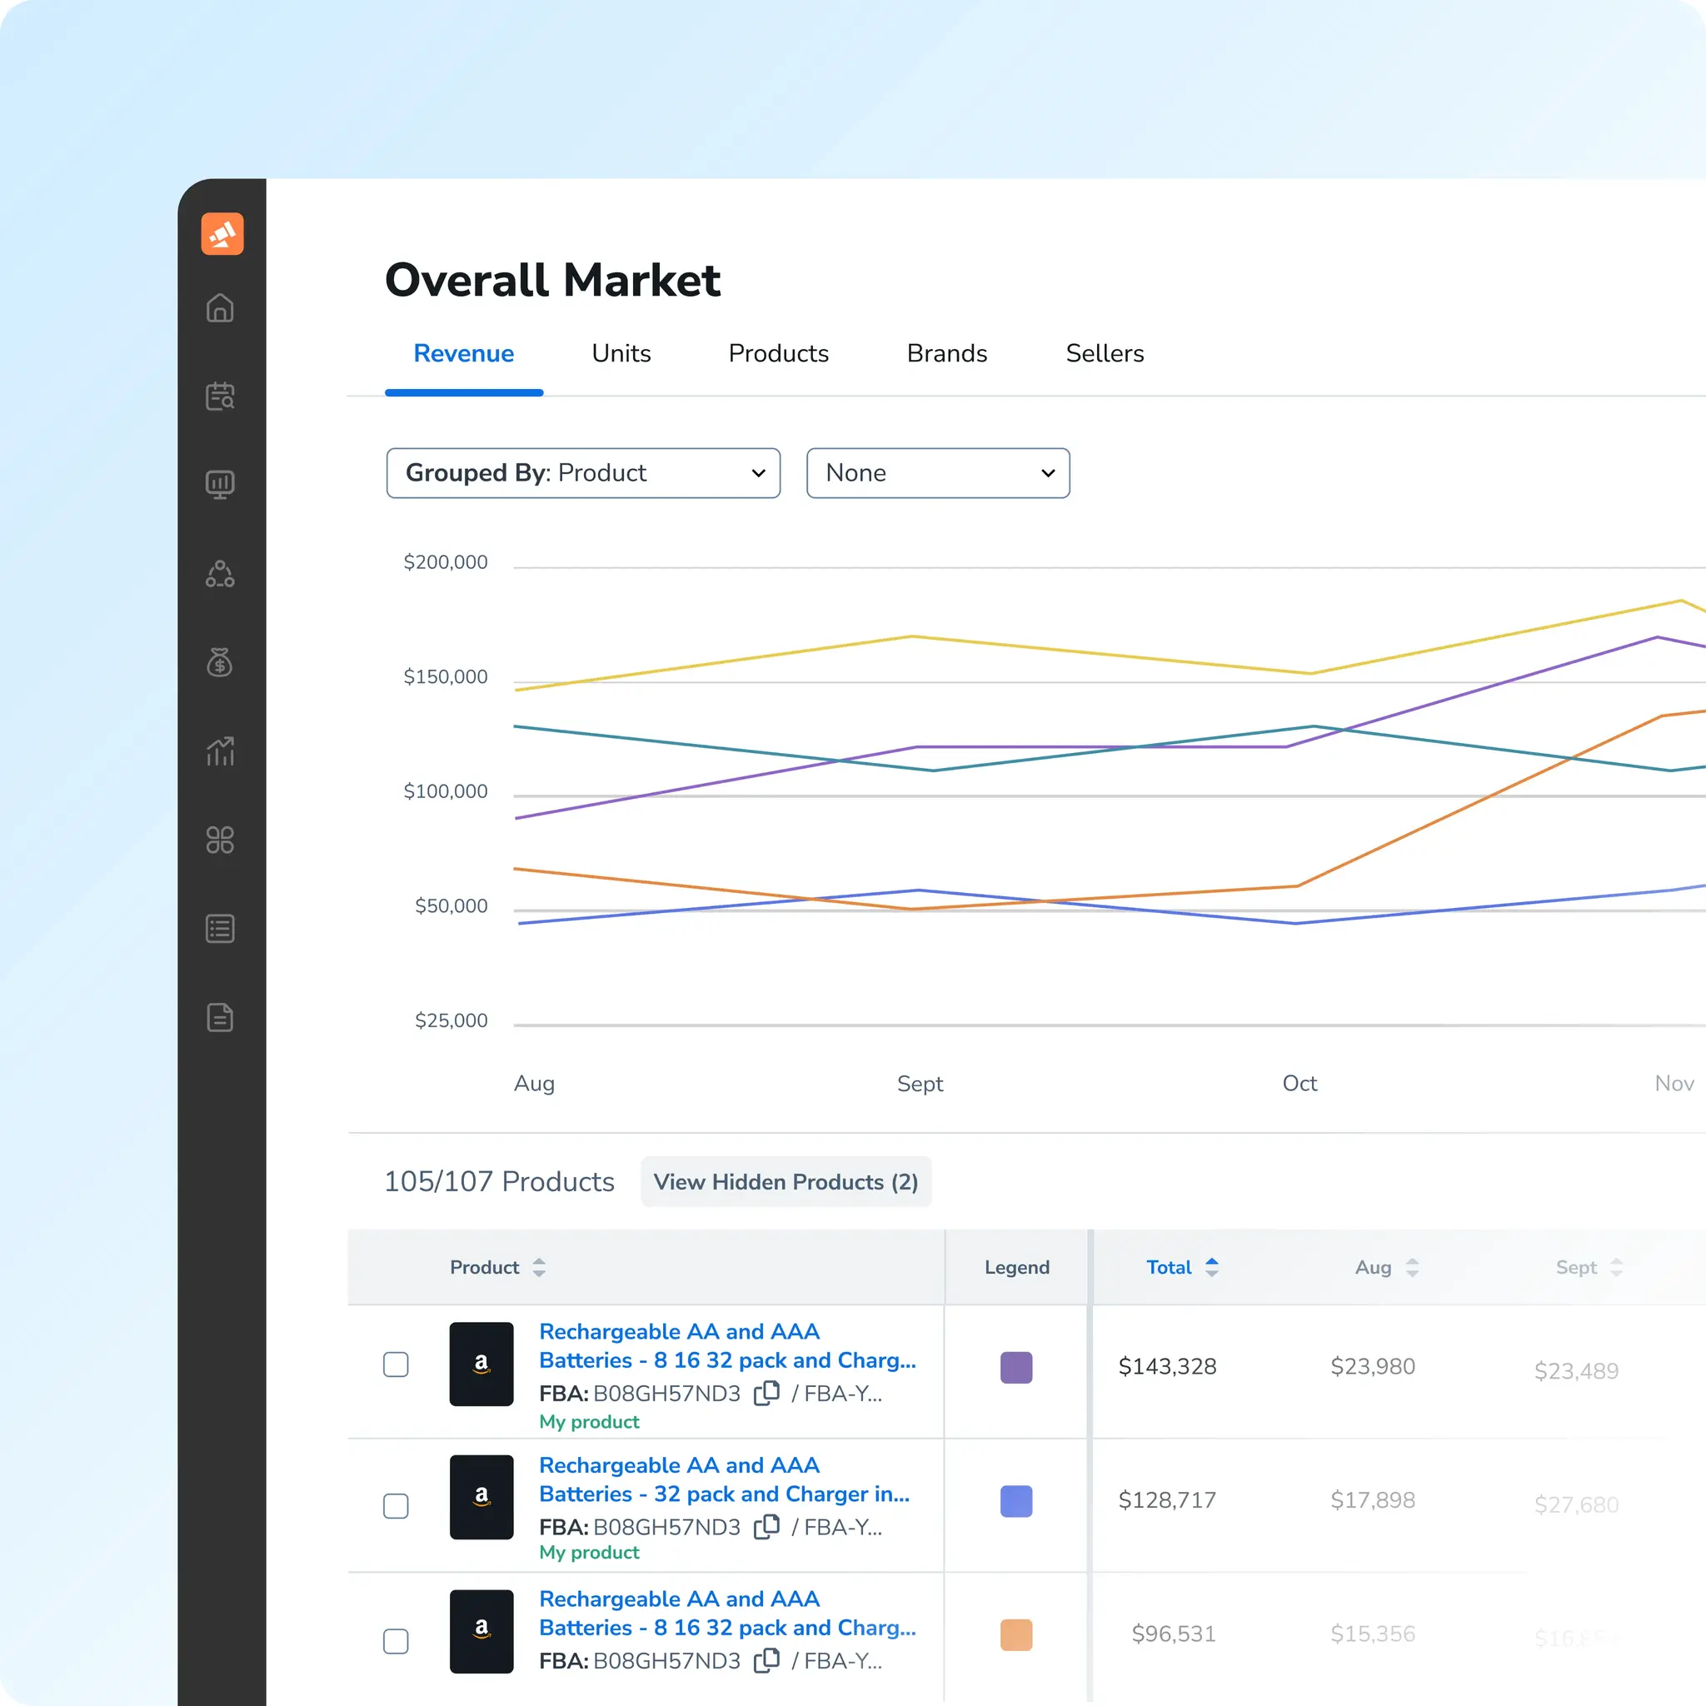Viewport: 1706px width, 1706px height.
Task: Click View Hidden Products (2) button
Action: [x=785, y=1181]
